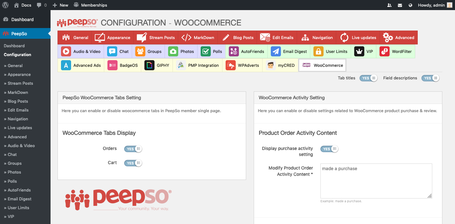Click Howdy, admin account menu
The image size is (455, 224).
[x=435, y=5]
